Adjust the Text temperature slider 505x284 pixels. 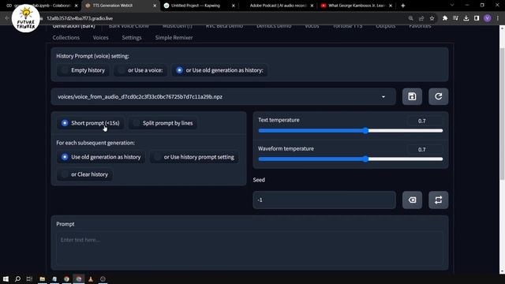tap(350, 131)
